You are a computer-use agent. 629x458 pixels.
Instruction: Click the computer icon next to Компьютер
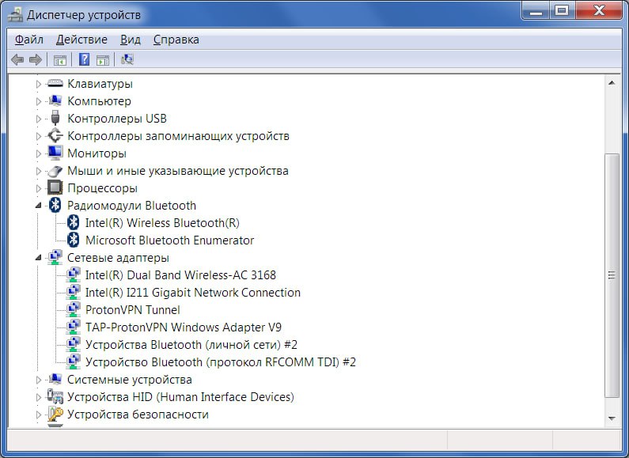click(x=55, y=100)
